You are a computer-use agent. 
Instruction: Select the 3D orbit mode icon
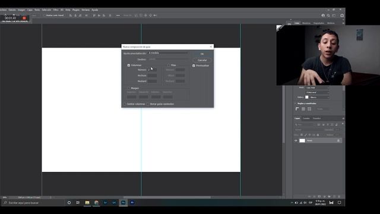(136, 15)
